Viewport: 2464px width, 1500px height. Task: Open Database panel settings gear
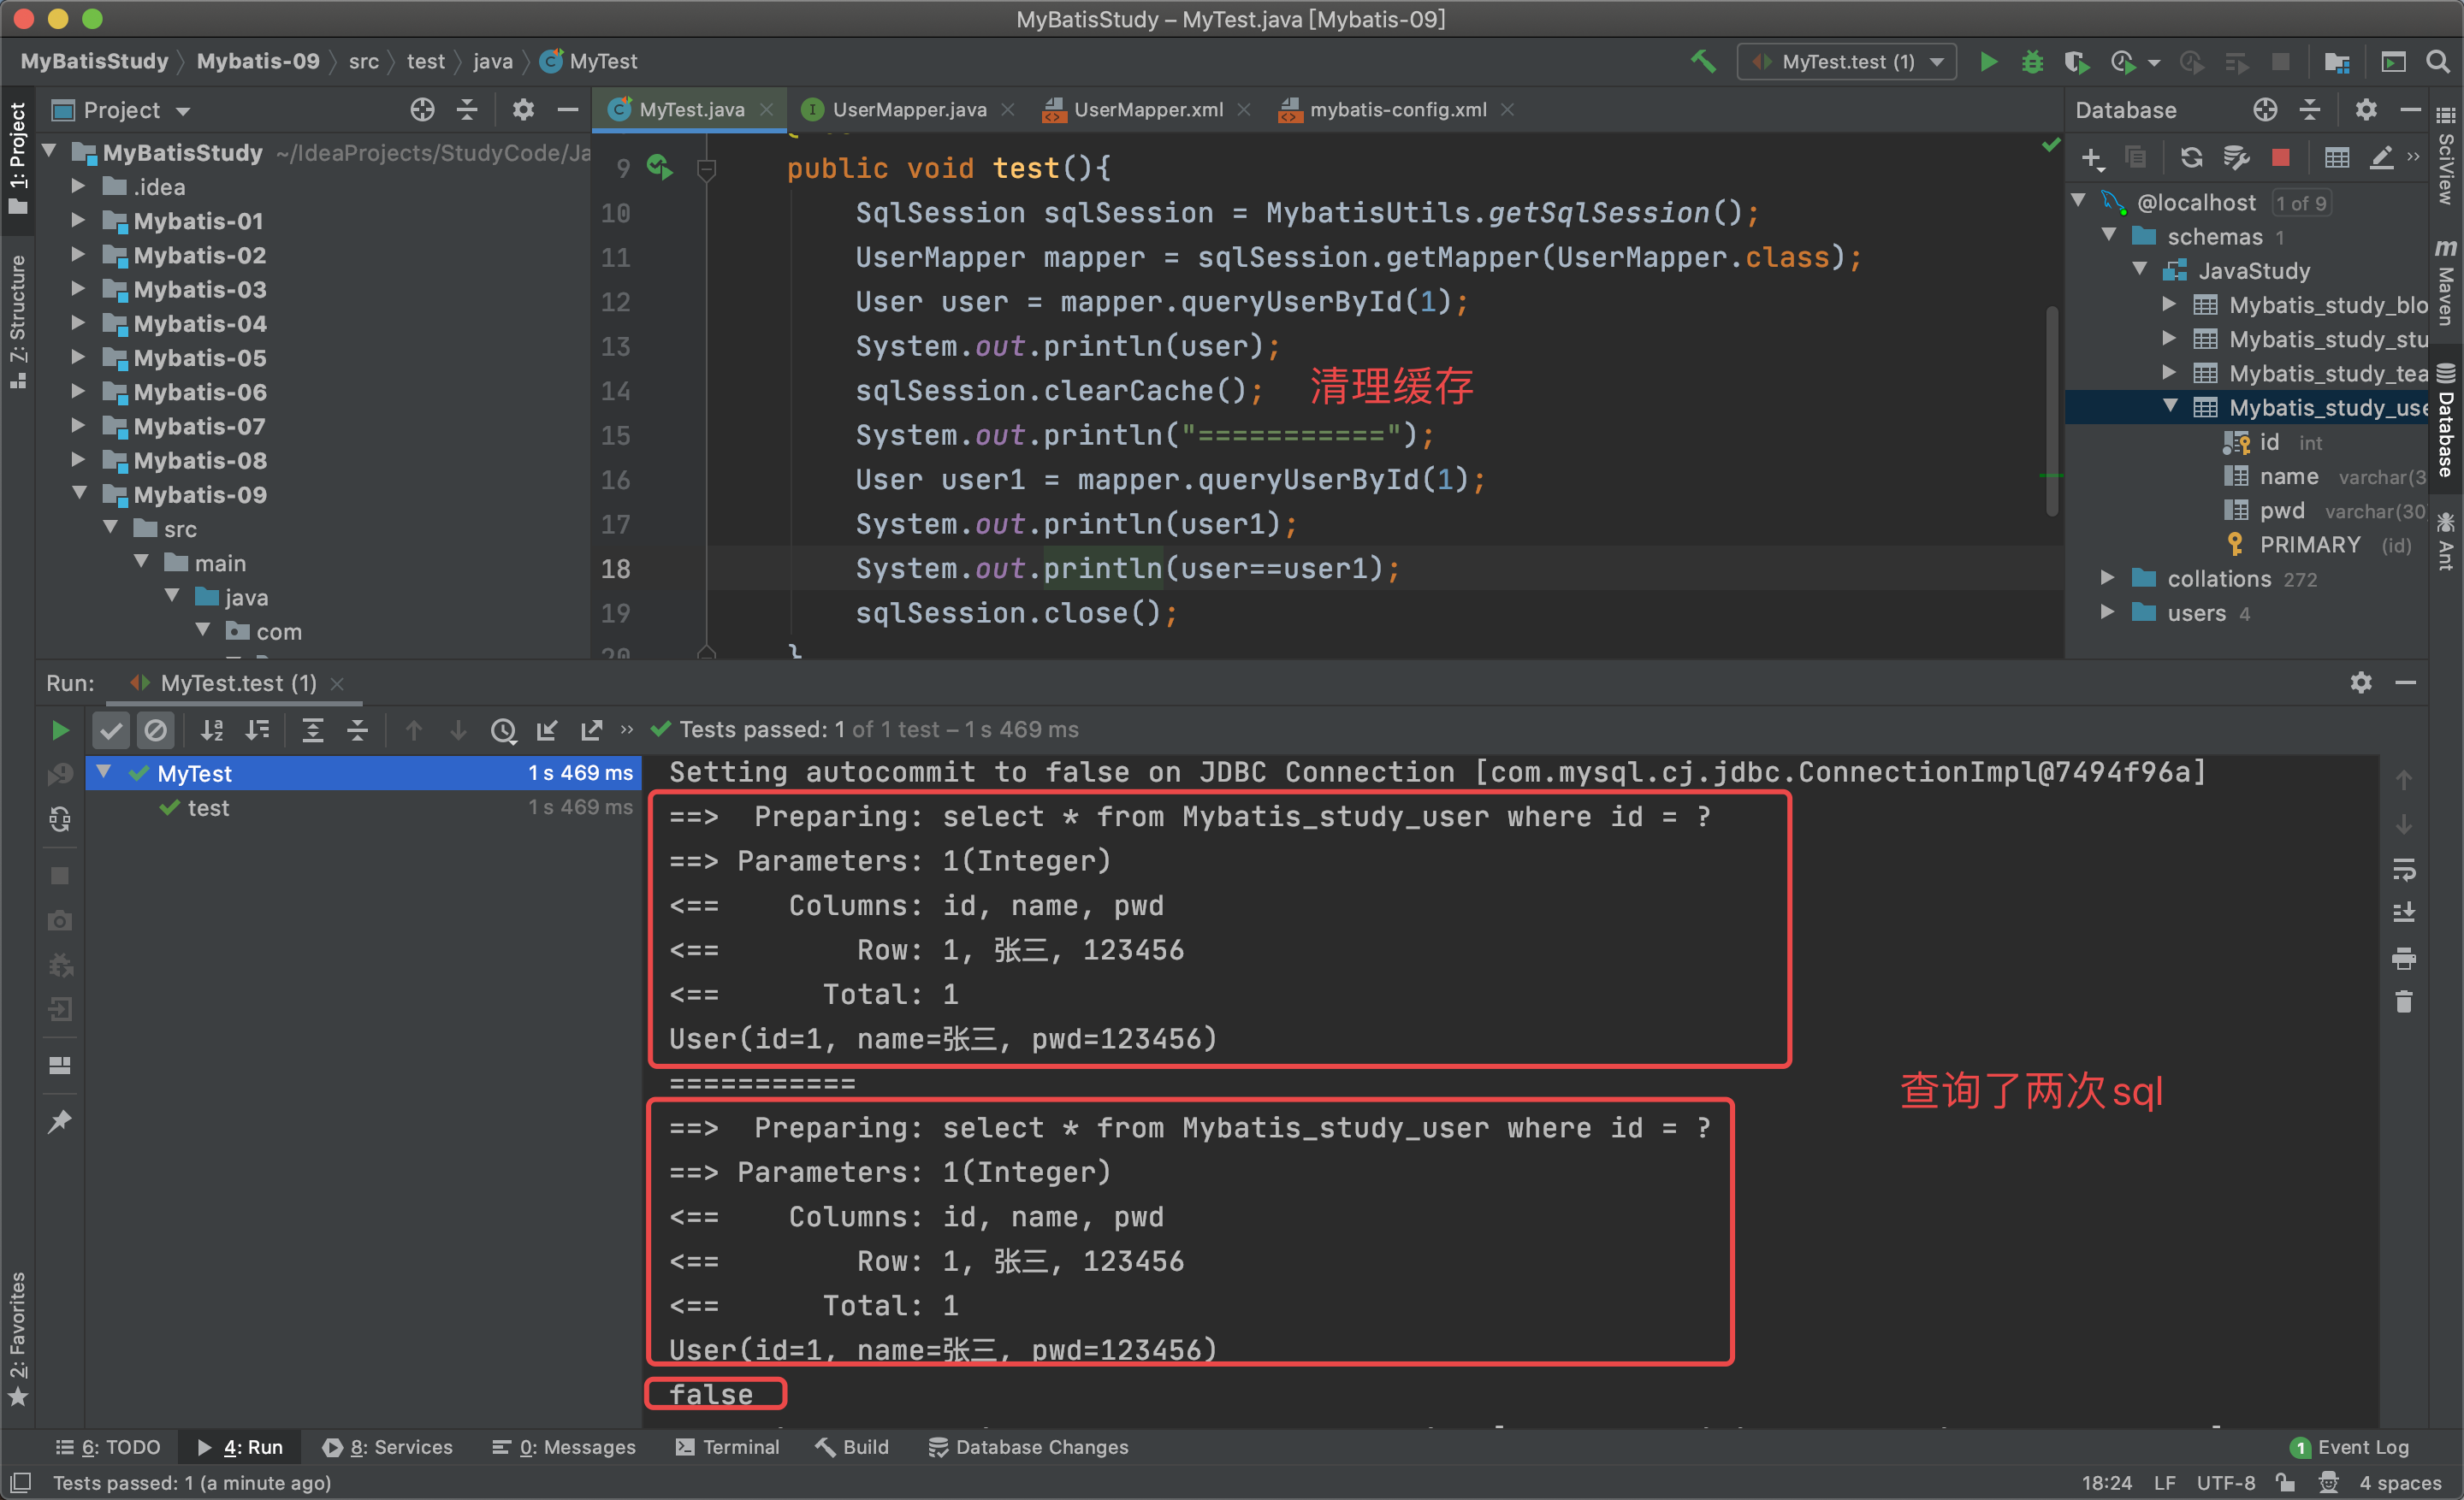pyautogui.click(x=2365, y=110)
